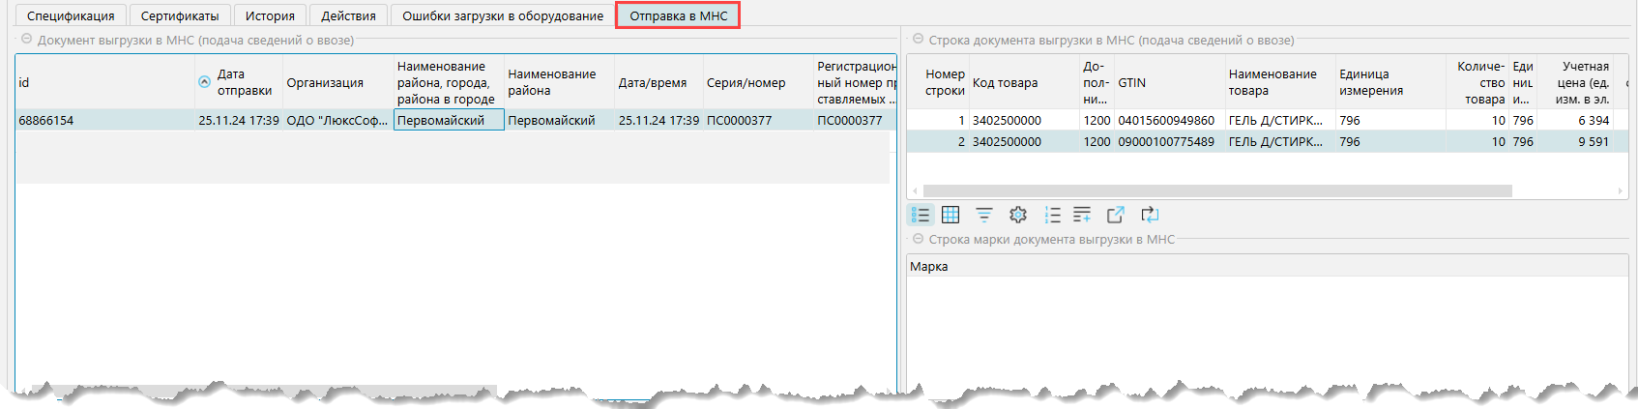This screenshot has width=1638, height=409.
Task: Switch to list view in the toolbar
Action: 921,215
